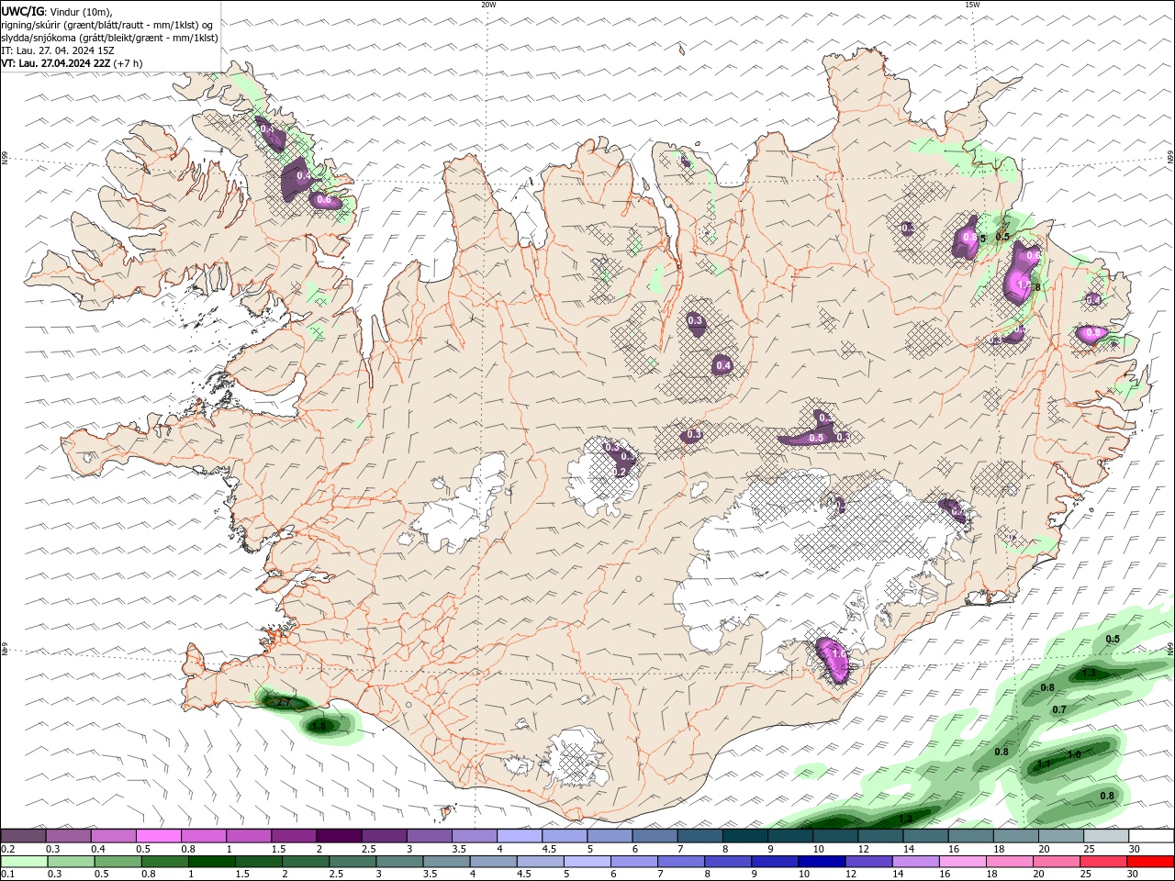This screenshot has width=1175, height=881.
Task: Click the lower legend dark green swatch between 1 and 1.5
Action: point(211,862)
